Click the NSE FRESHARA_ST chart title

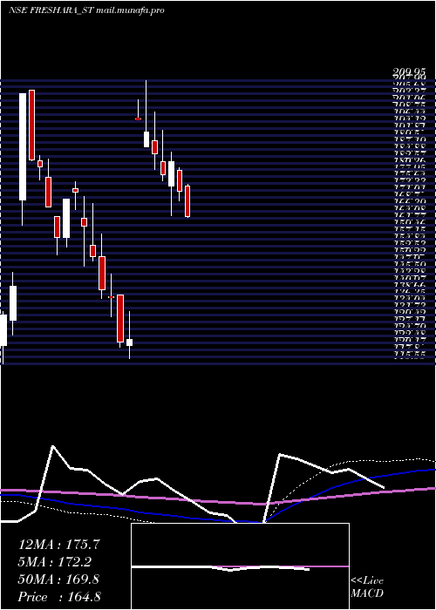tap(86, 10)
